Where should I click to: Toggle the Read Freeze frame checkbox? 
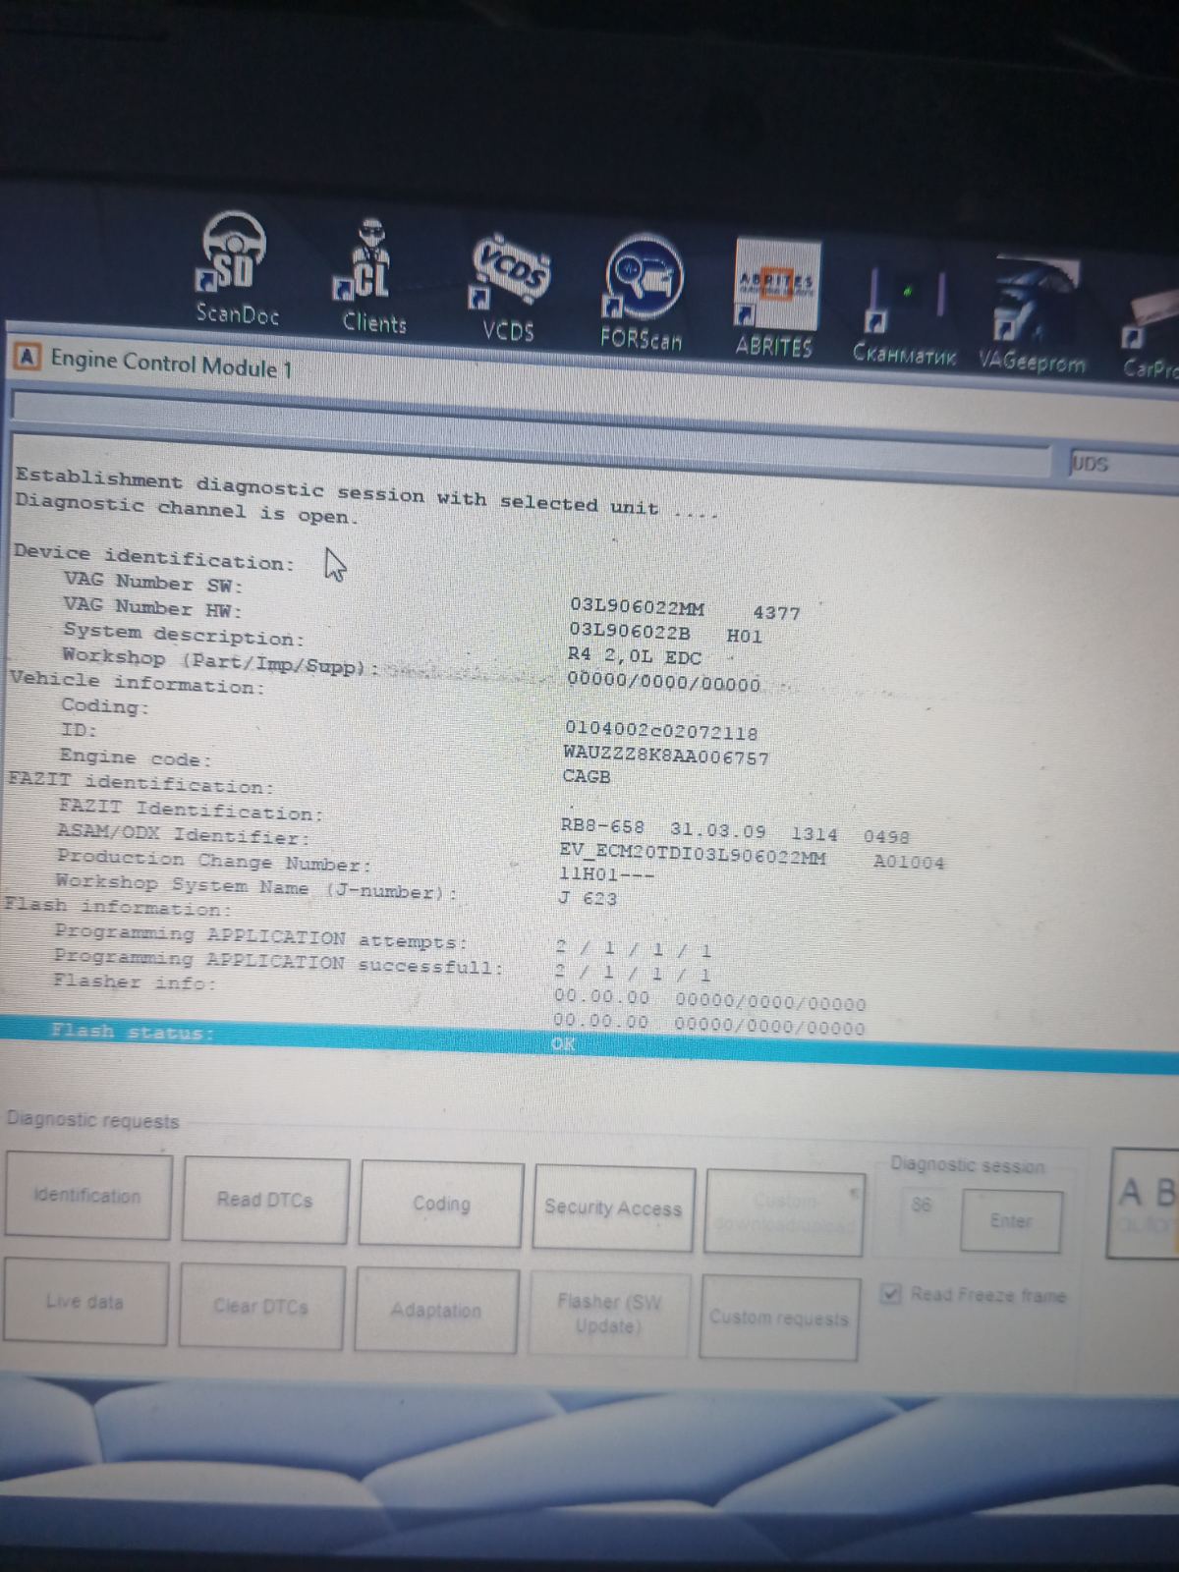pyautogui.click(x=890, y=1293)
